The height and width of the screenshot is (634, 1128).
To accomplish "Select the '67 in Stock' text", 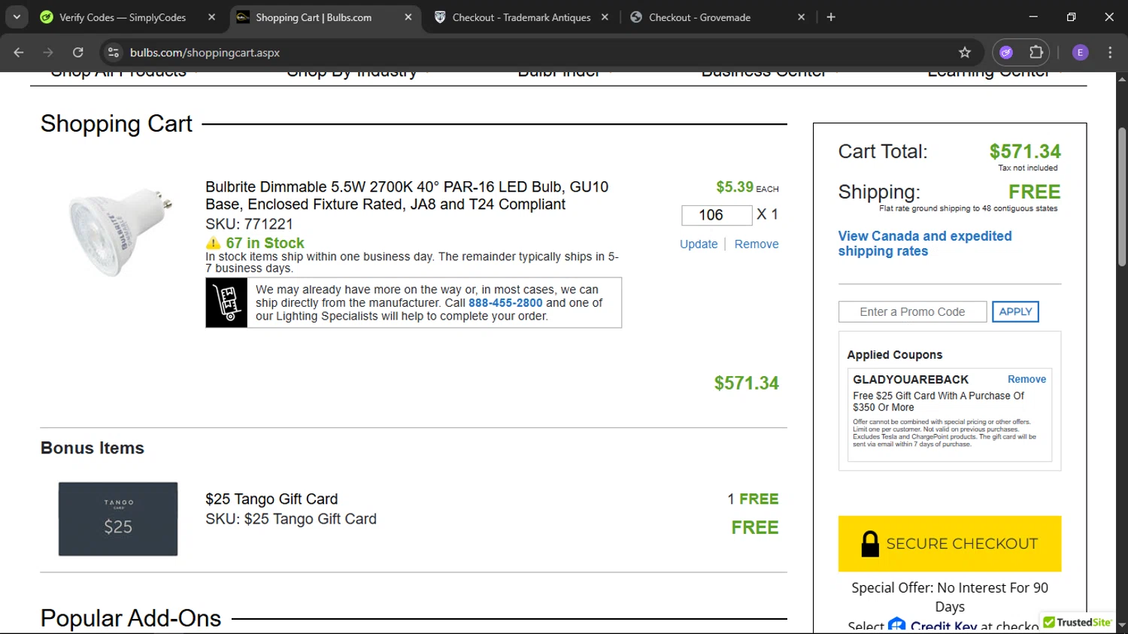I will 265,243.
